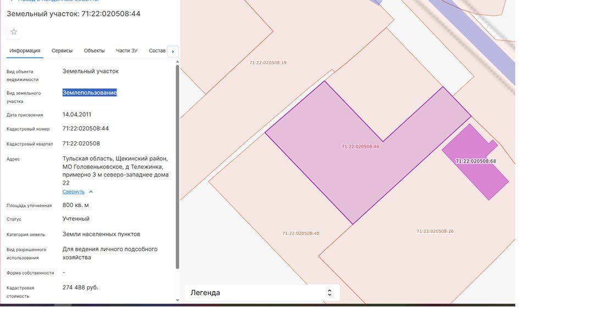
Task: Select parcel 71:22:020508:19 on map
Action: pyautogui.click(x=268, y=63)
